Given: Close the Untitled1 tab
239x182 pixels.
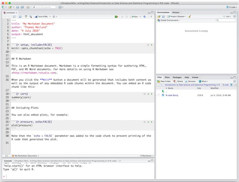Looking at the screenshot, I should [x=16, y=13].
